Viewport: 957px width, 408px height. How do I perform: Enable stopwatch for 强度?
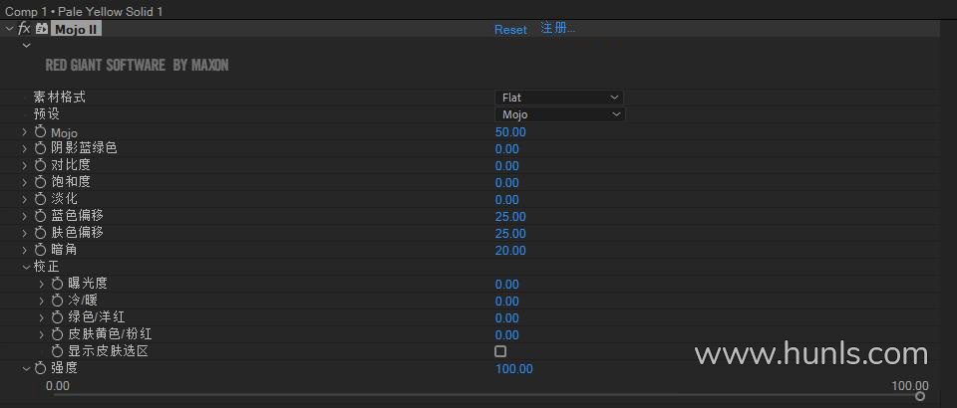(40, 368)
